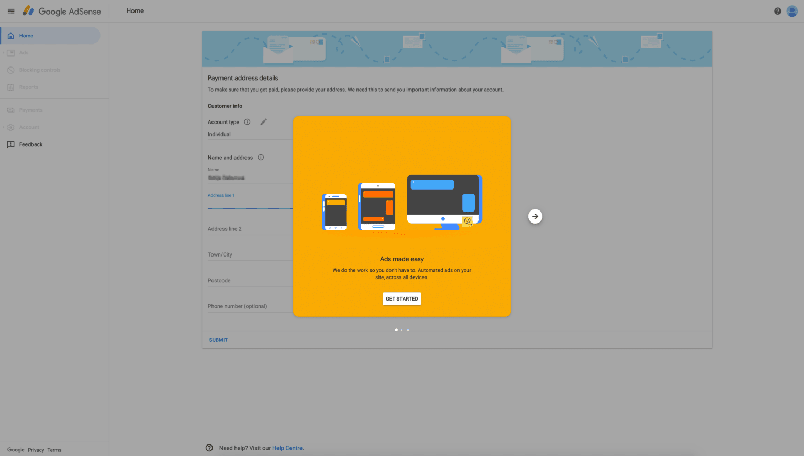This screenshot has width=804, height=456.
Task: Open the profile avatar in the top bar
Action: (x=792, y=10)
